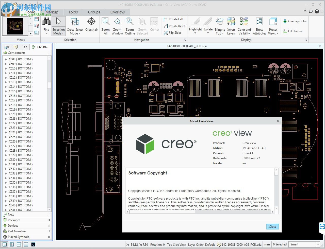This screenshot has height=249, width=325.
Task: Activate the Isolate tool
Action: (x=208, y=25)
